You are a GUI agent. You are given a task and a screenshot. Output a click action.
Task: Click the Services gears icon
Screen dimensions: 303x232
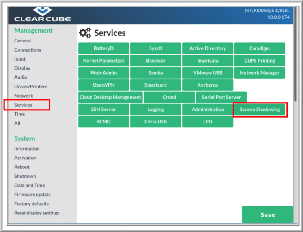click(x=85, y=33)
